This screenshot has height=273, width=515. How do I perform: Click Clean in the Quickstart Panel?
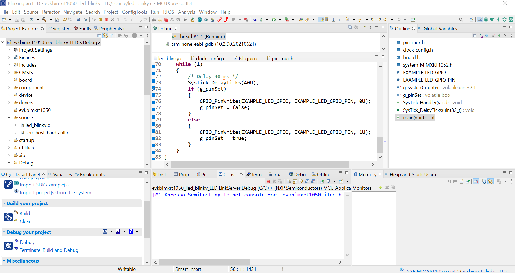(26, 221)
